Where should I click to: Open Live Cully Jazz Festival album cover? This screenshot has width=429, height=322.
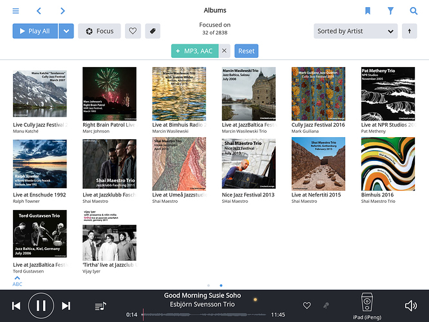tap(40, 94)
